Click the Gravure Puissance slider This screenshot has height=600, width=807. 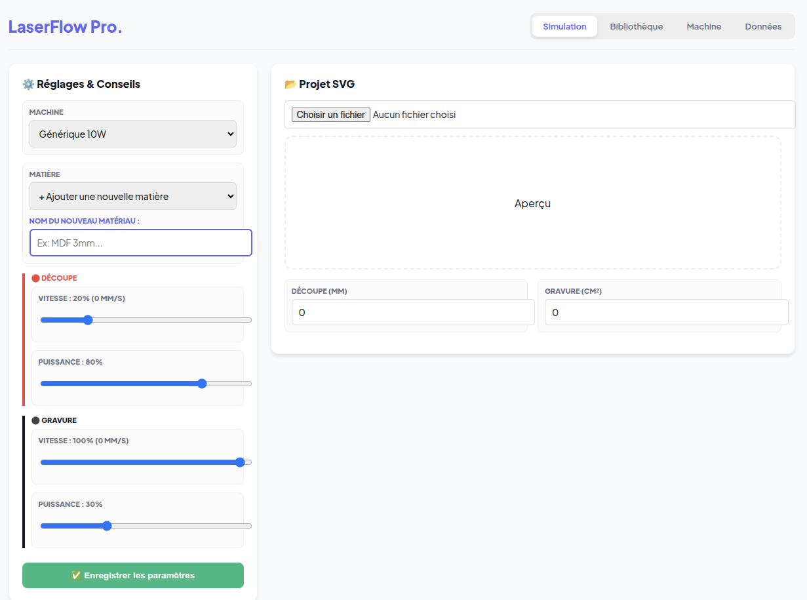146,526
